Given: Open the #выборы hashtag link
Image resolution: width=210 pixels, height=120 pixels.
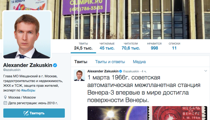Looking at the screenshot, I should tap(28, 90).
